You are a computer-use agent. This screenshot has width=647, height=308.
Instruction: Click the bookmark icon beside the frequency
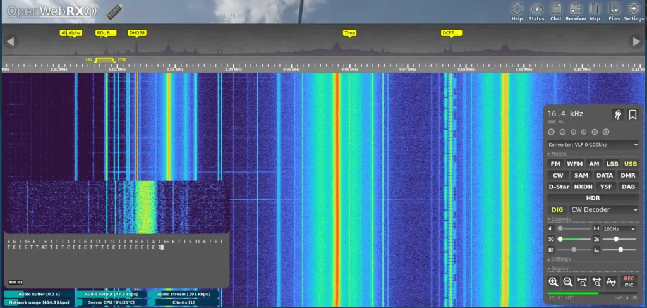[632, 114]
